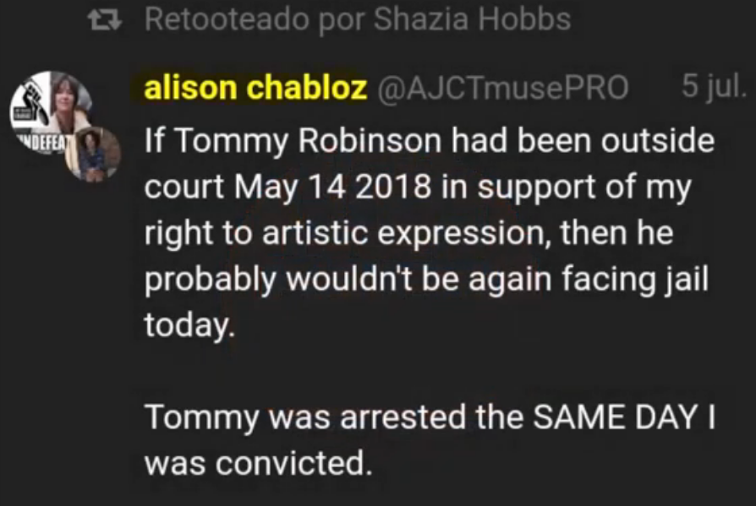
Task: Click the 'Retooteado por' label
Action: coord(256,19)
